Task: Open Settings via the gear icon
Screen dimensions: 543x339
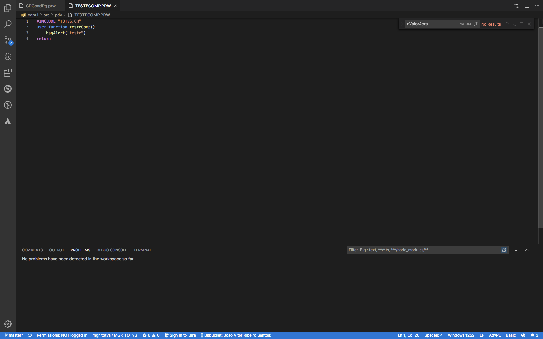Action: coord(7,324)
